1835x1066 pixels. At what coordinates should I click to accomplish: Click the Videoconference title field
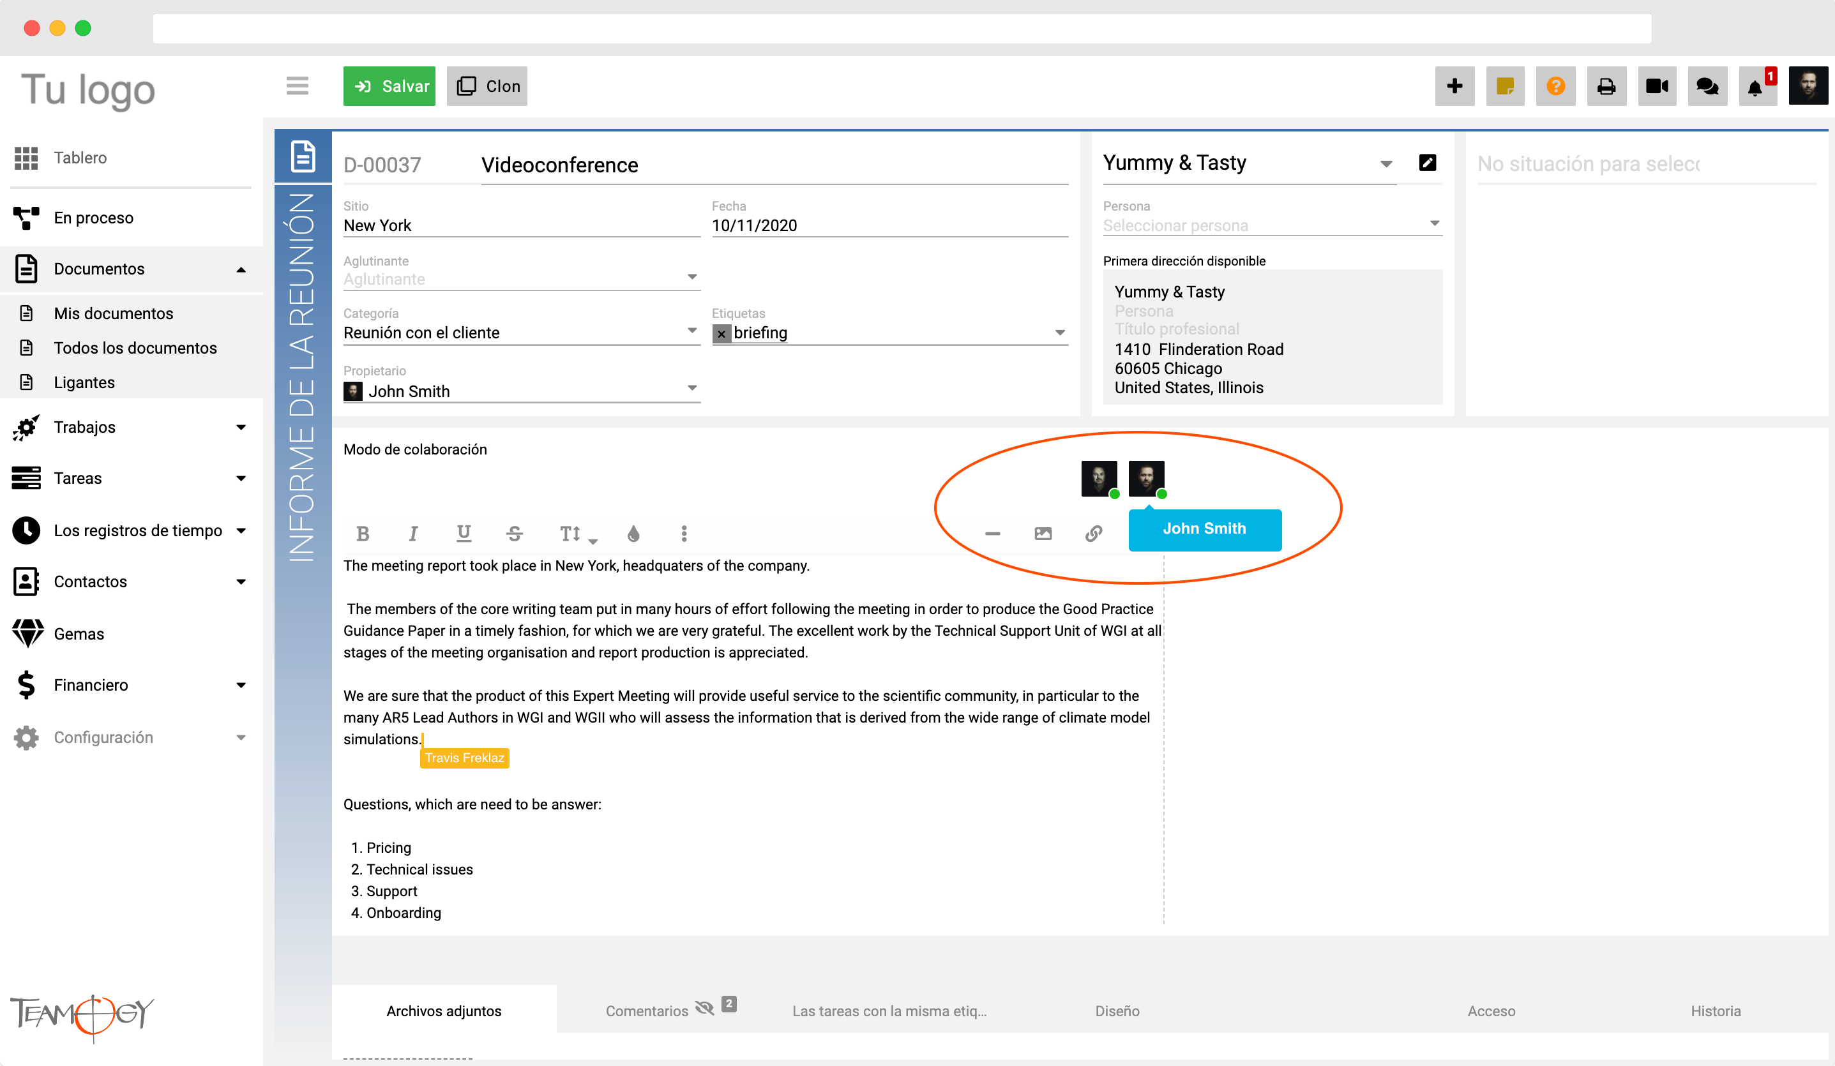tap(774, 165)
